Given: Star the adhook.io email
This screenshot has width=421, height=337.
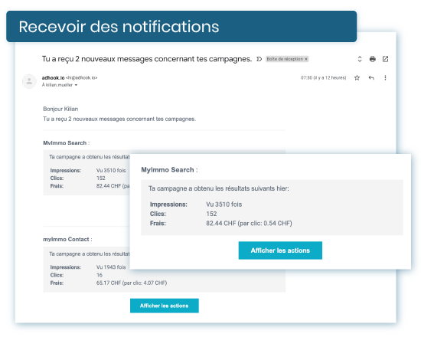Looking at the screenshot, I should 357,77.
